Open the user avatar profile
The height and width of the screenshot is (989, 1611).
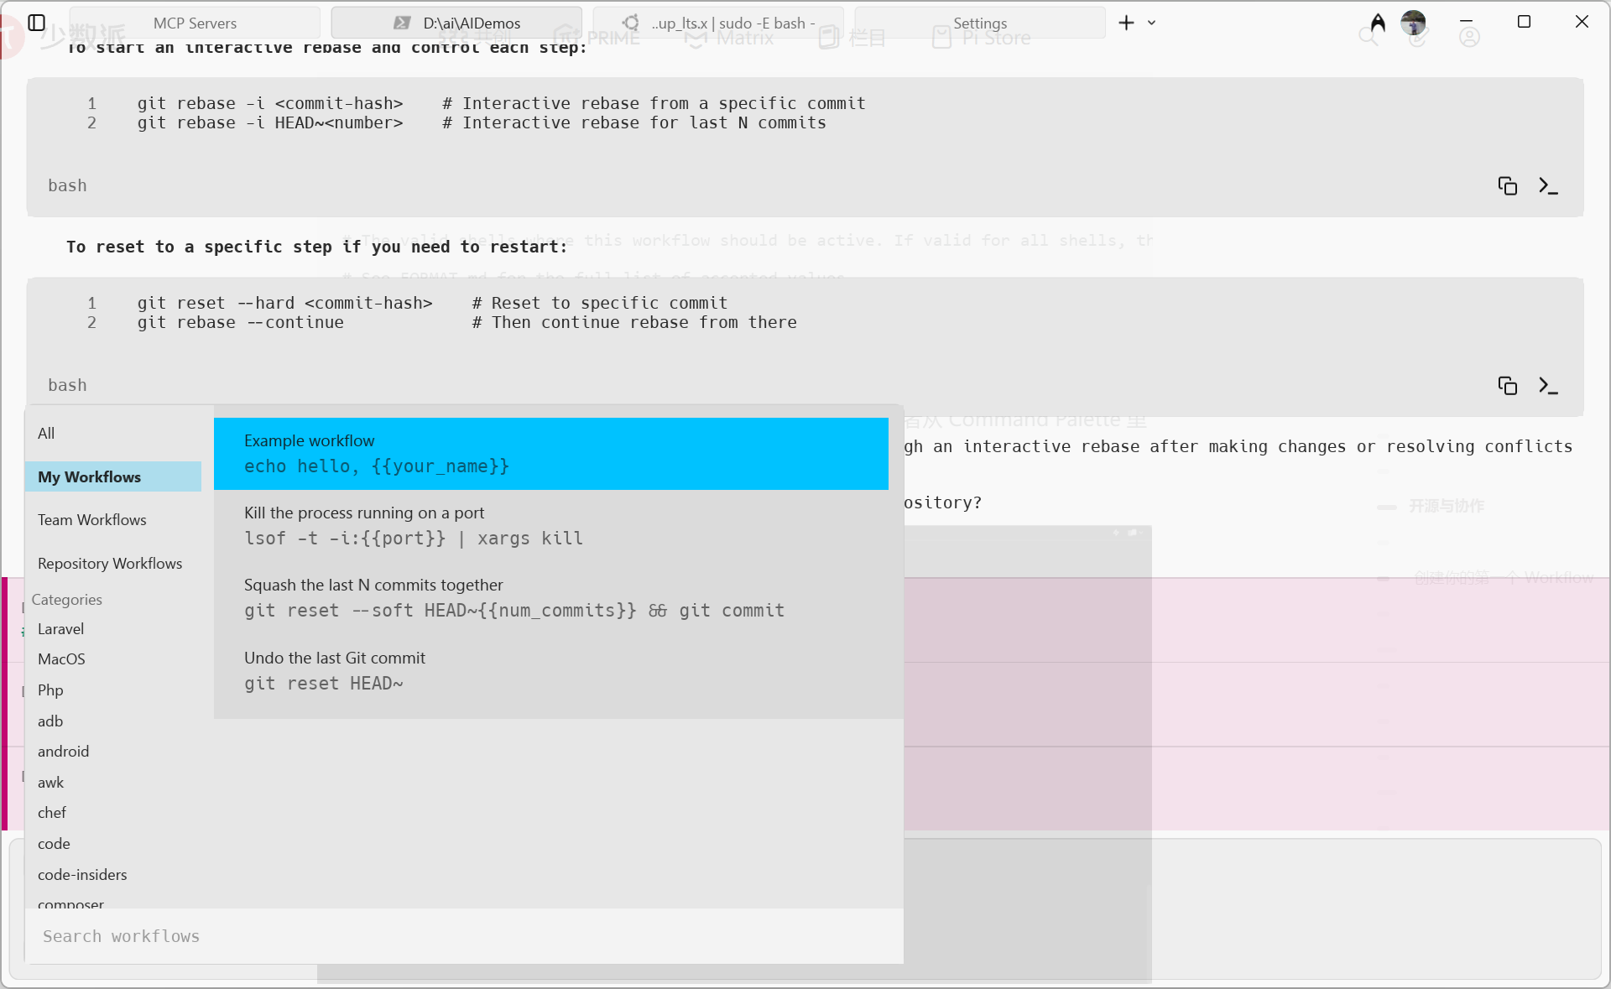[1413, 23]
